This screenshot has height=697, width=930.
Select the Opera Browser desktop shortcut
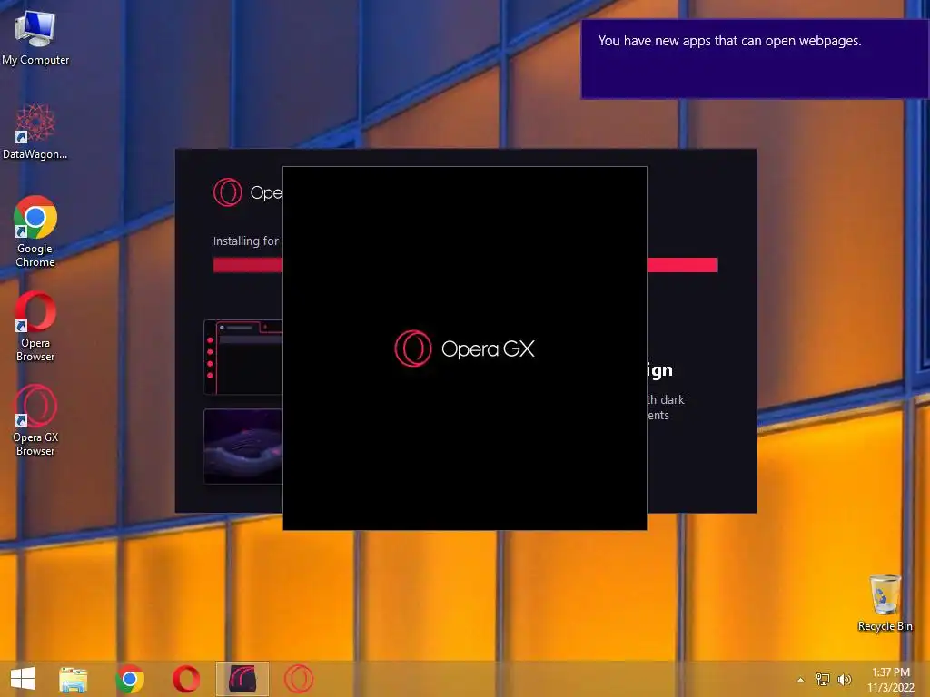click(x=35, y=326)
